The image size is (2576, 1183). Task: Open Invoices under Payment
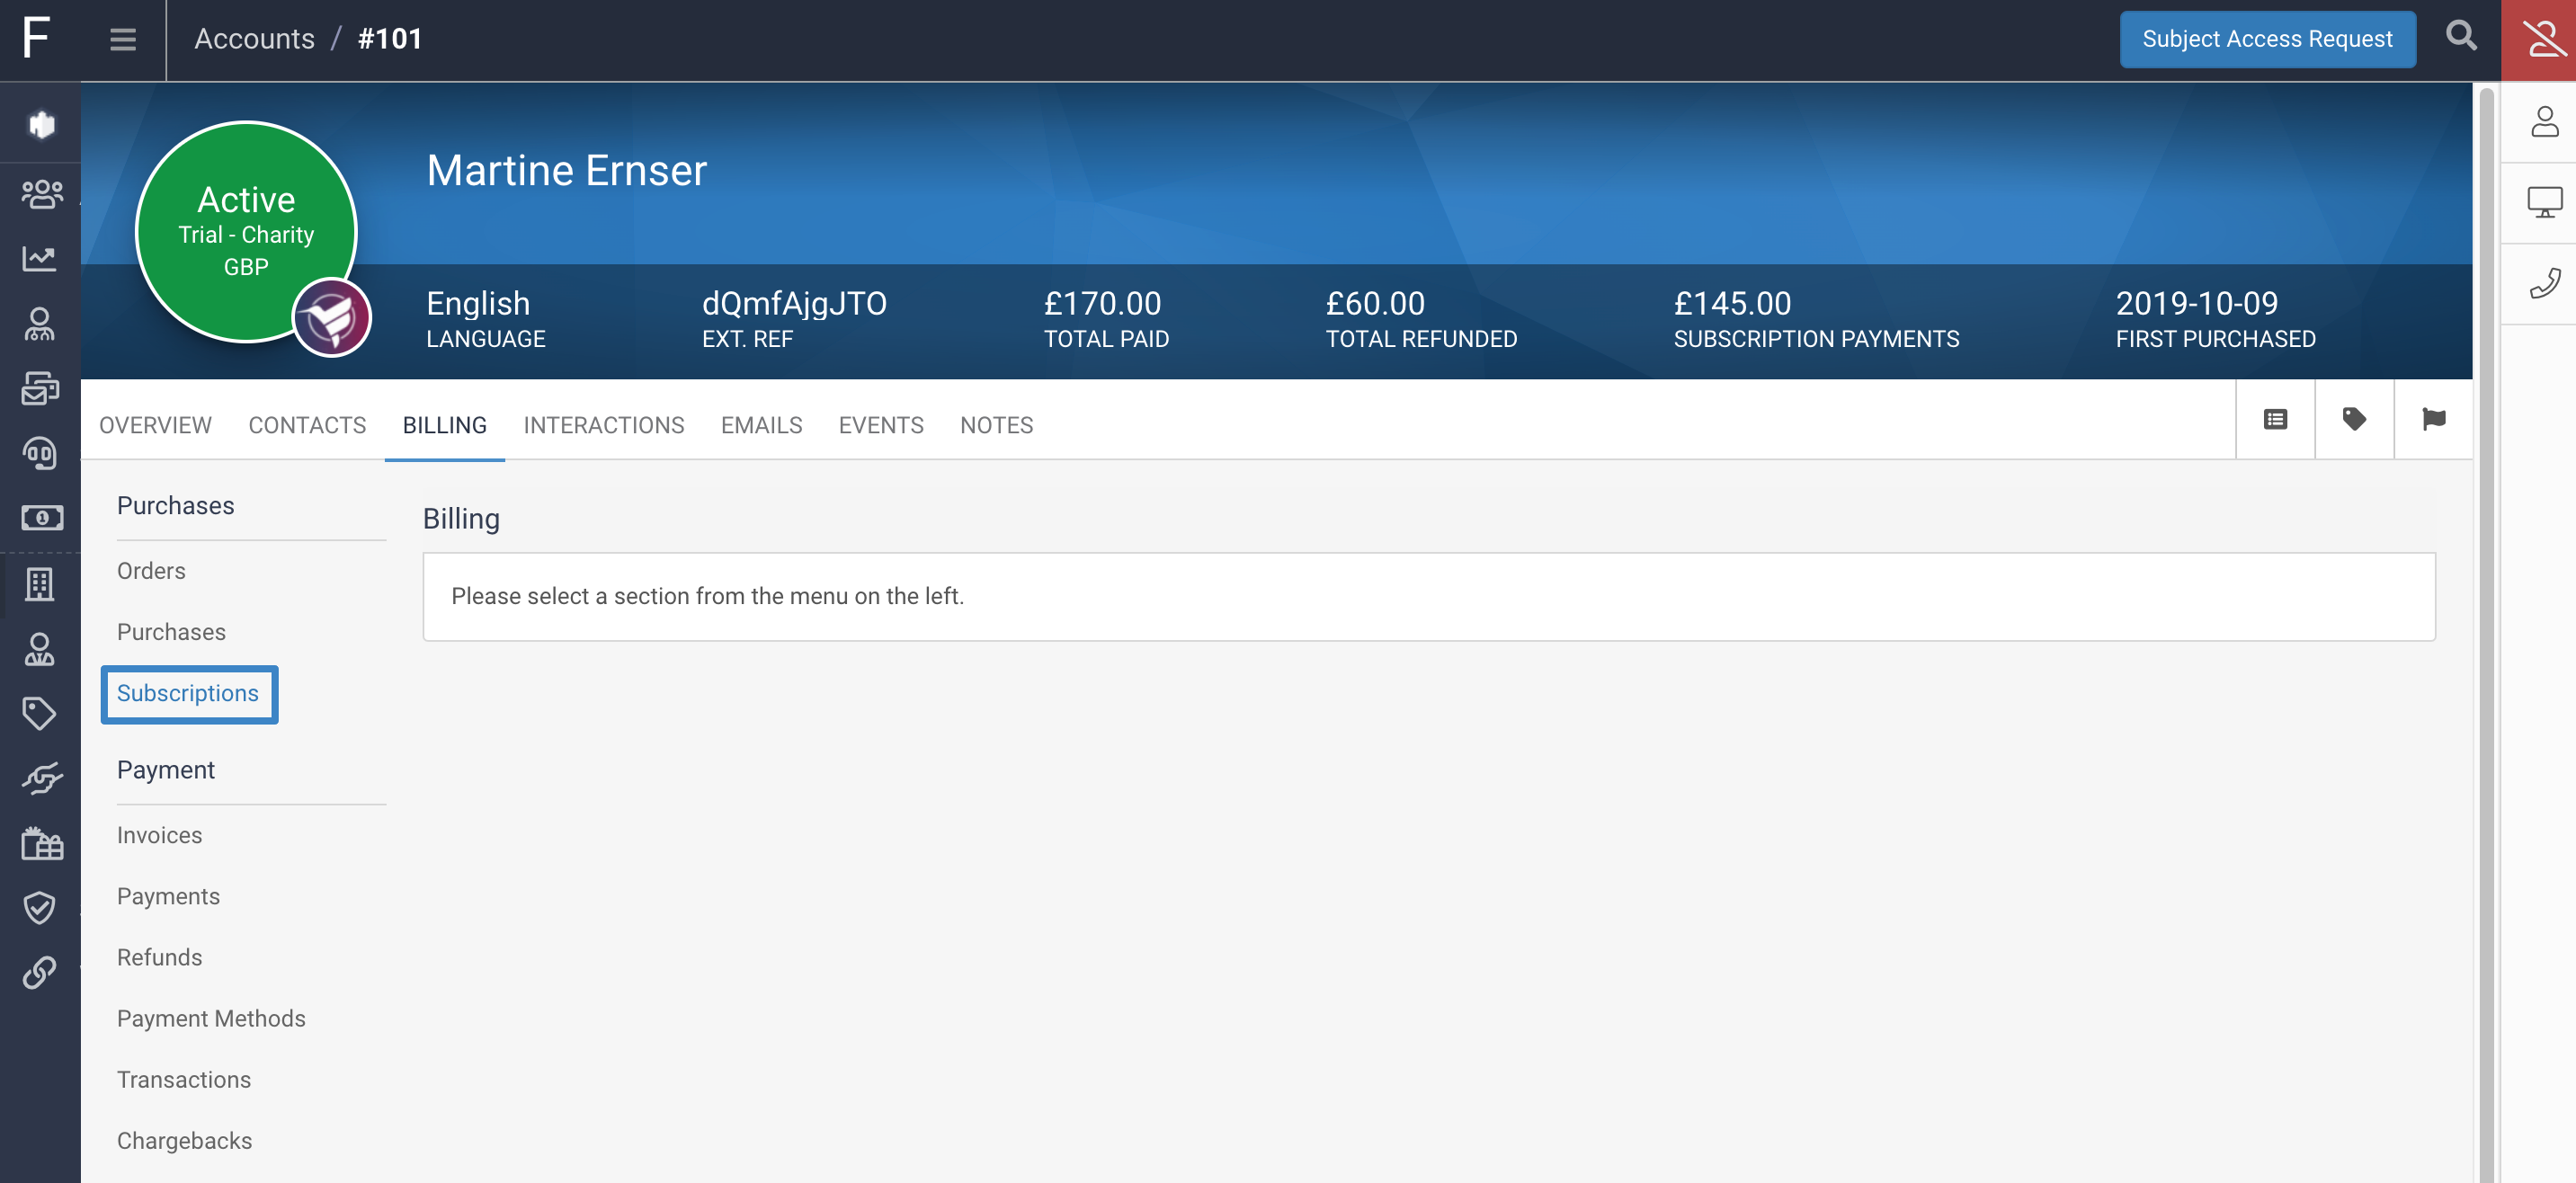159,835
